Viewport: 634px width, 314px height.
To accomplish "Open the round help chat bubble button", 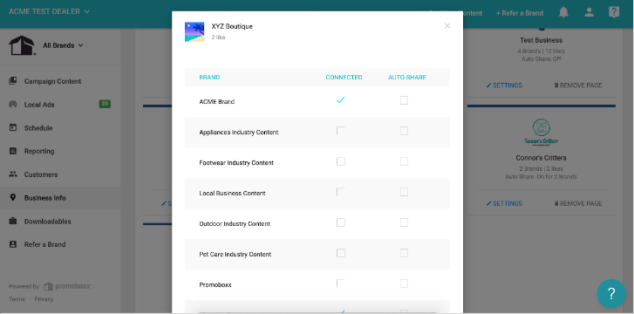I will [611, 293].
